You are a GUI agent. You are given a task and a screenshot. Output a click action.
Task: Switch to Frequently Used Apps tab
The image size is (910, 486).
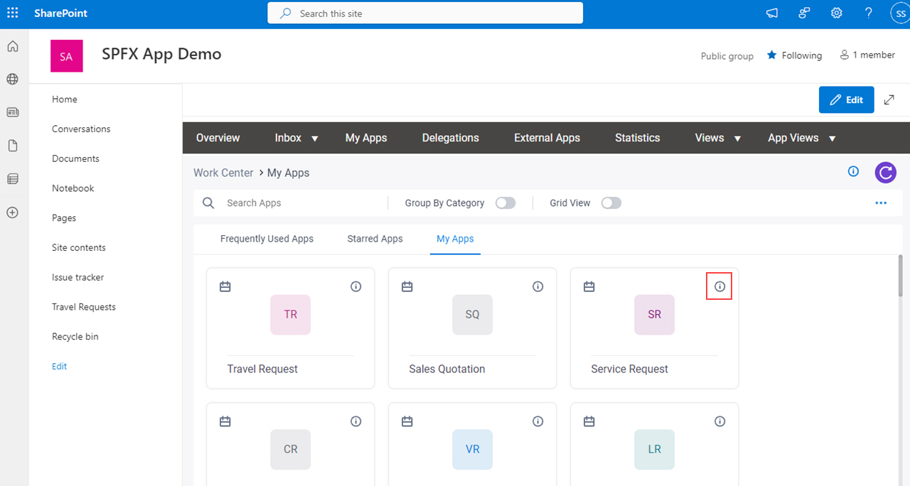(x=267, y=239)
